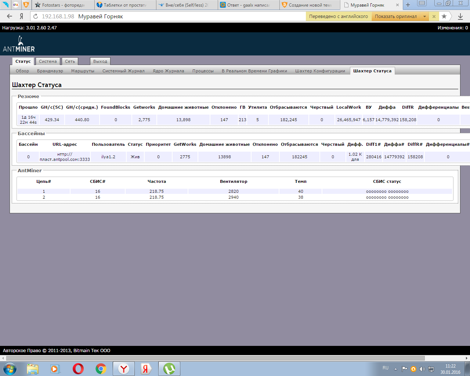Click the Yandex Я home icon
Viewport: 470px width, 376px height.
[22, 16]
